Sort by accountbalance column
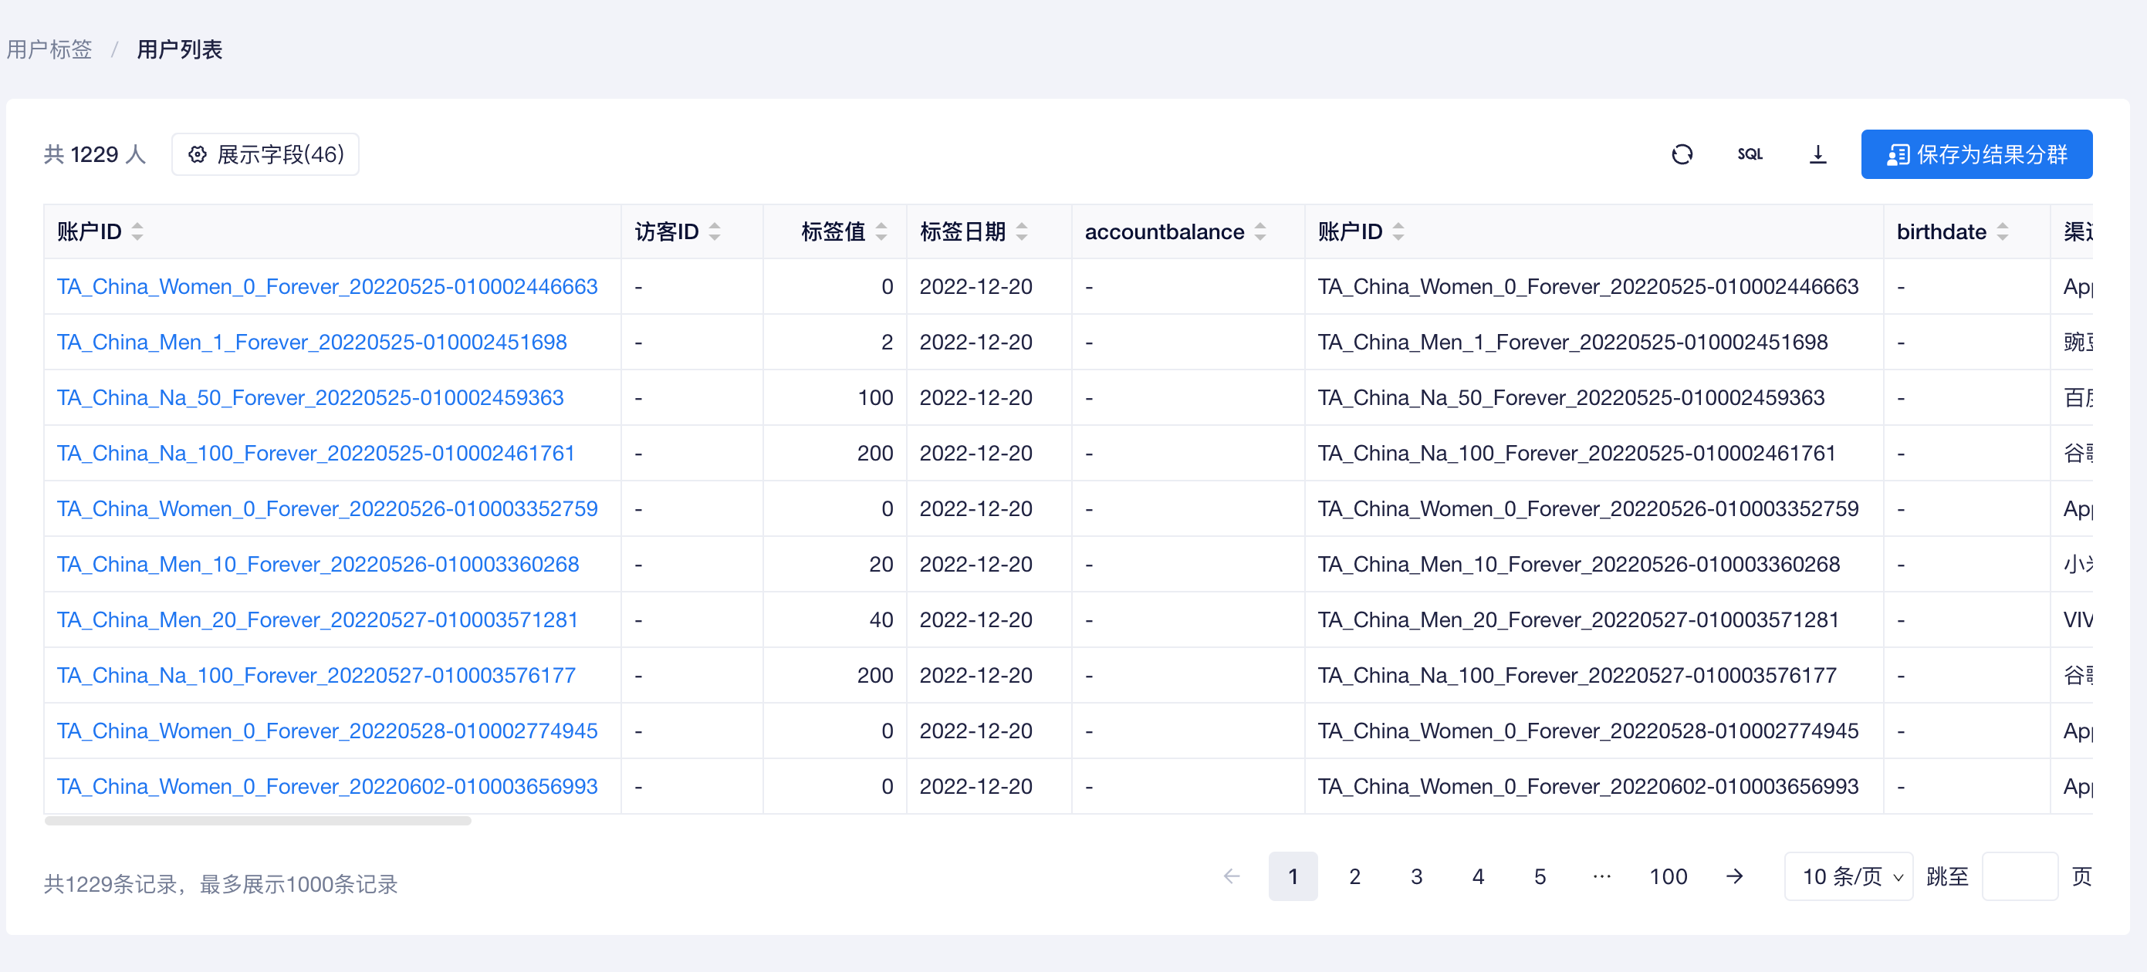2147x972 pixels. click(1260, 231)
